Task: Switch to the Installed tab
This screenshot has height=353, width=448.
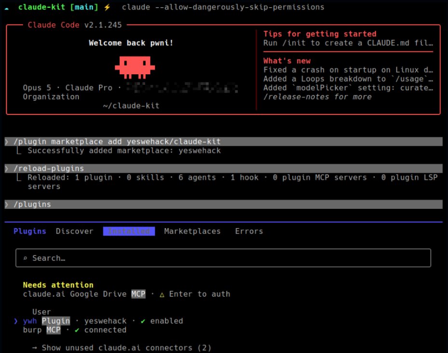Action: (129, 231)
